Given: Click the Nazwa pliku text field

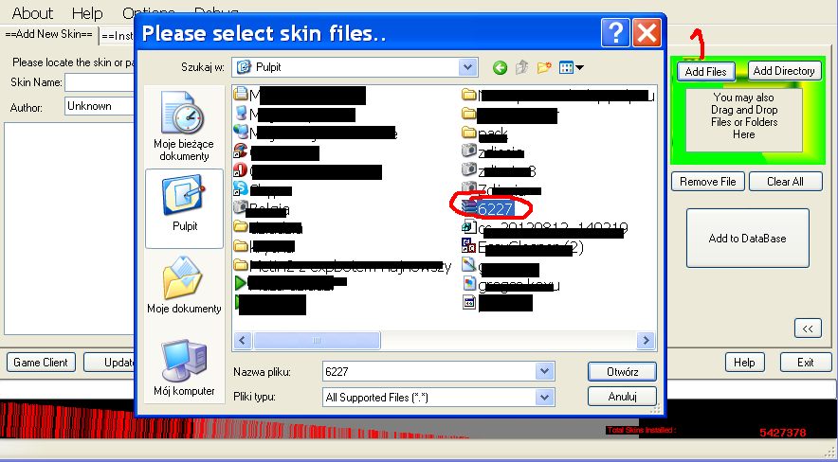Looking at the screenshot, I should (429, 371).
